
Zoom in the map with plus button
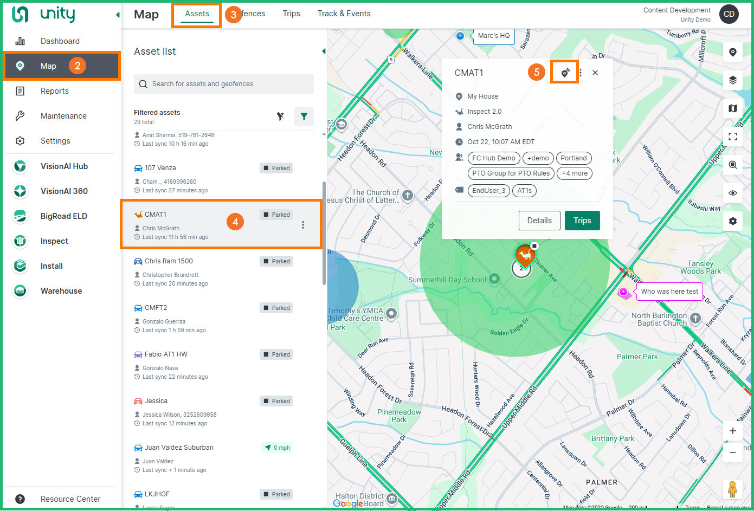tap(732, 431)
